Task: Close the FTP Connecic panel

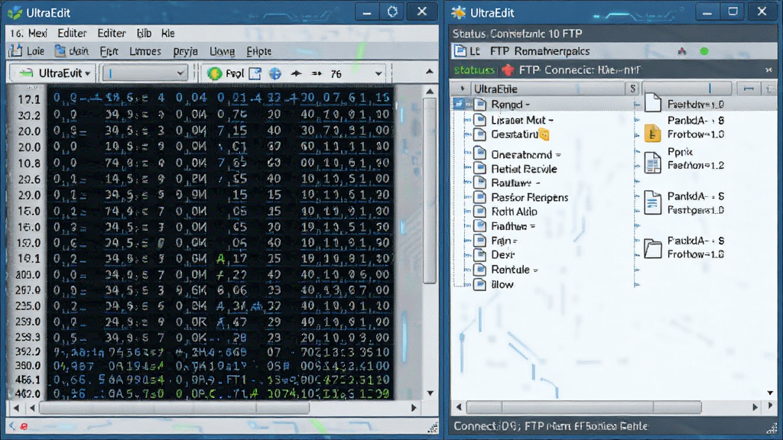Action: (x=768, y=70)
